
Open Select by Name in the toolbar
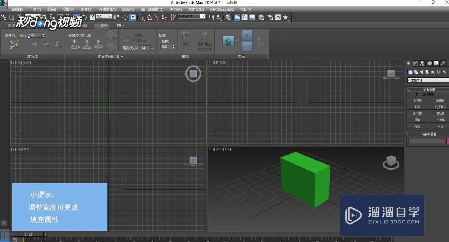click(x=51, y=17)
